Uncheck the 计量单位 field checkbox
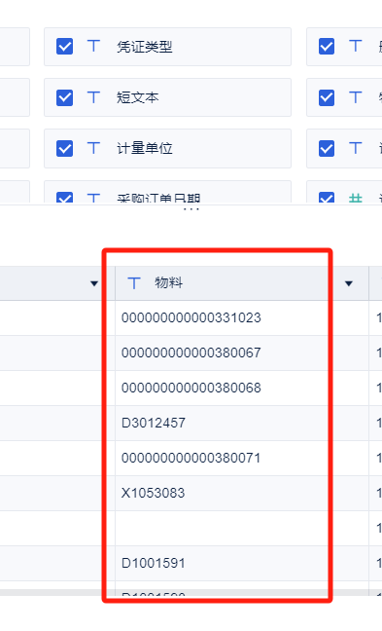This screenshot has width=382, height=631. point(64,148)
